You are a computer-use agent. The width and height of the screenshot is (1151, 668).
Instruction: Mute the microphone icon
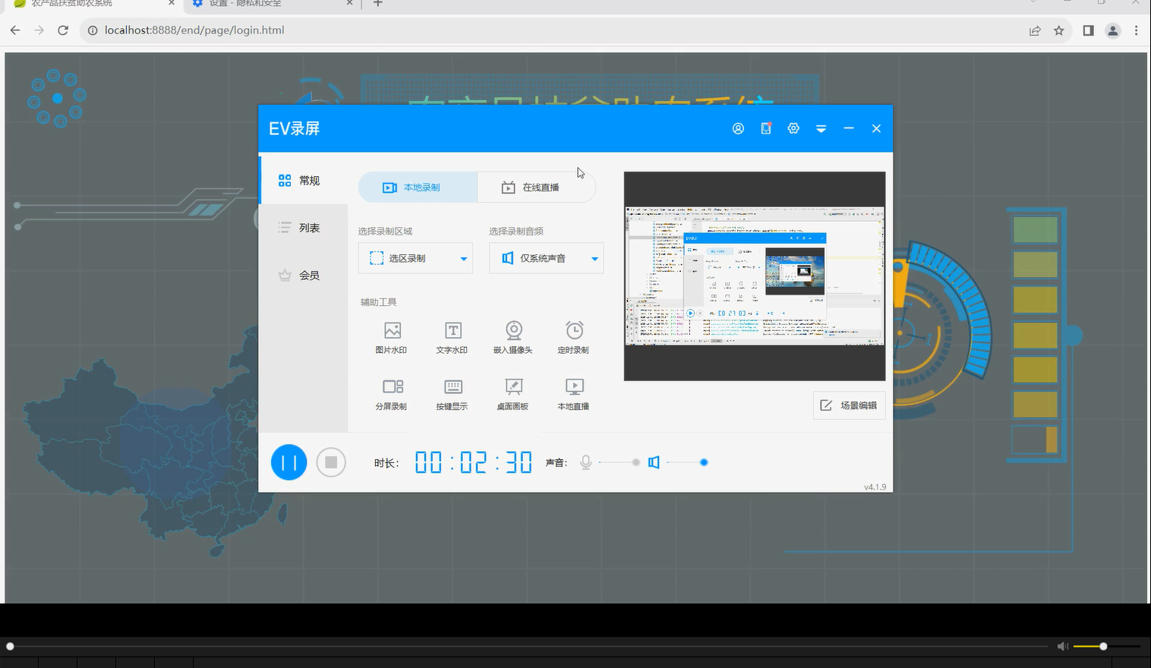click(585, 462)
